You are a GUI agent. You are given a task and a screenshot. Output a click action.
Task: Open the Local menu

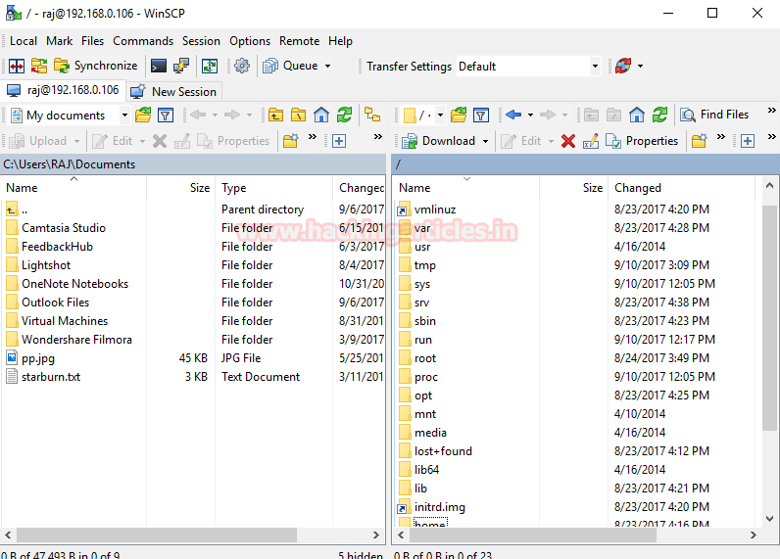tap(24, 41)
